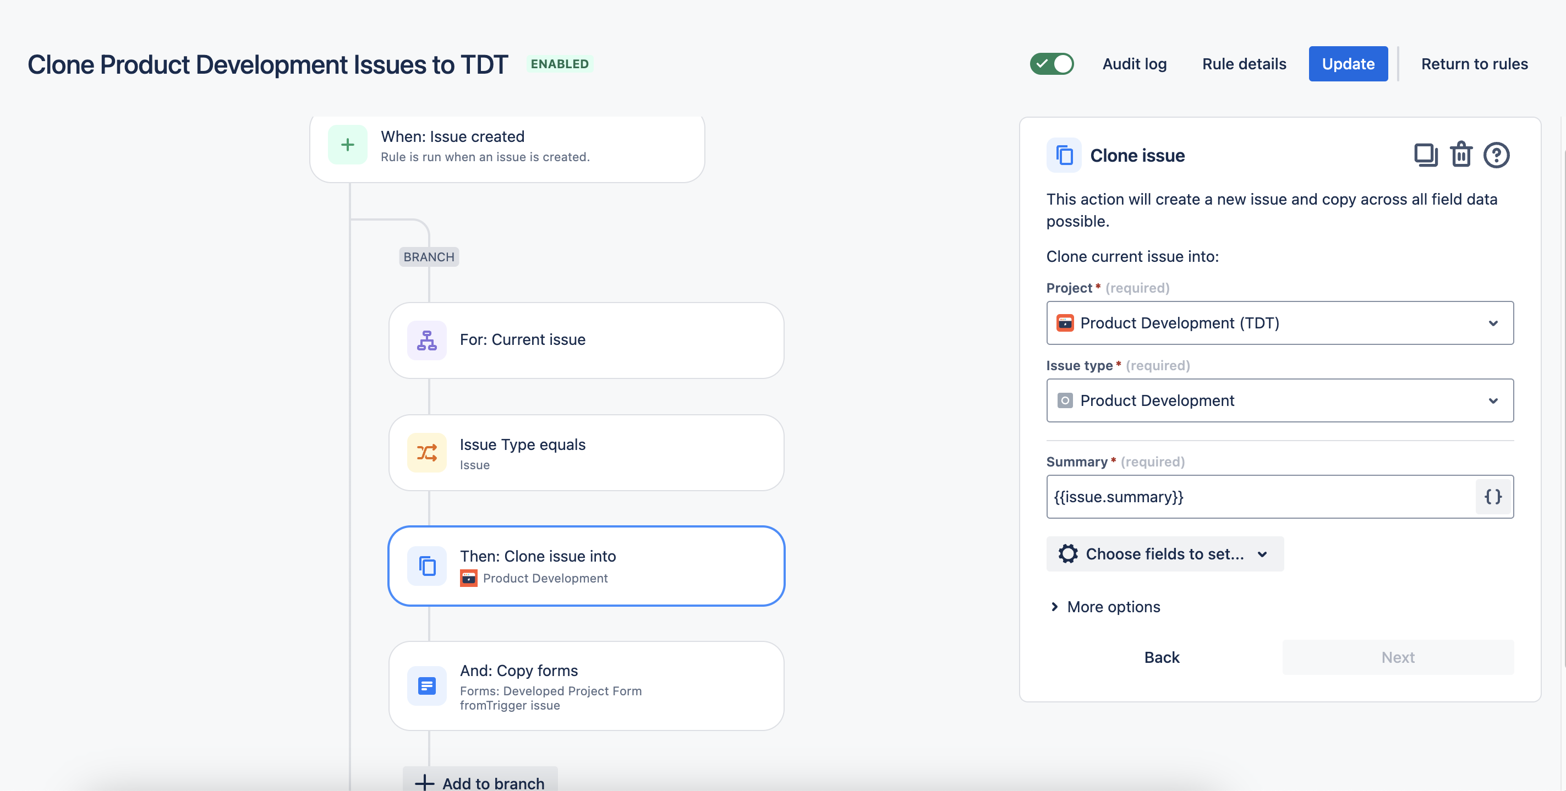Click the orange shuffle condition icon
1566x791 pixels.
(427, 453)
